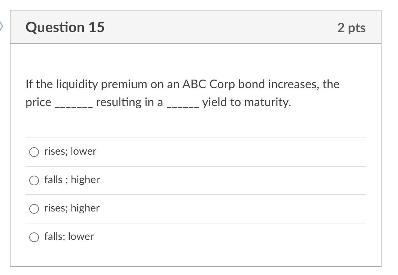Select the unfilled radio button for "rises; higher"

(34, 208)
